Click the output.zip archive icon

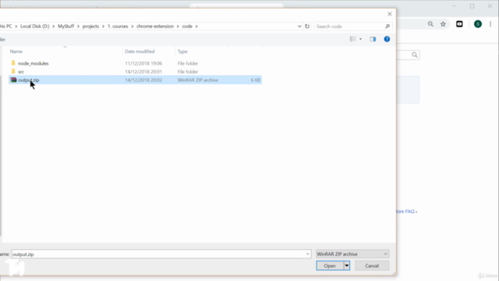coord(13,80)
